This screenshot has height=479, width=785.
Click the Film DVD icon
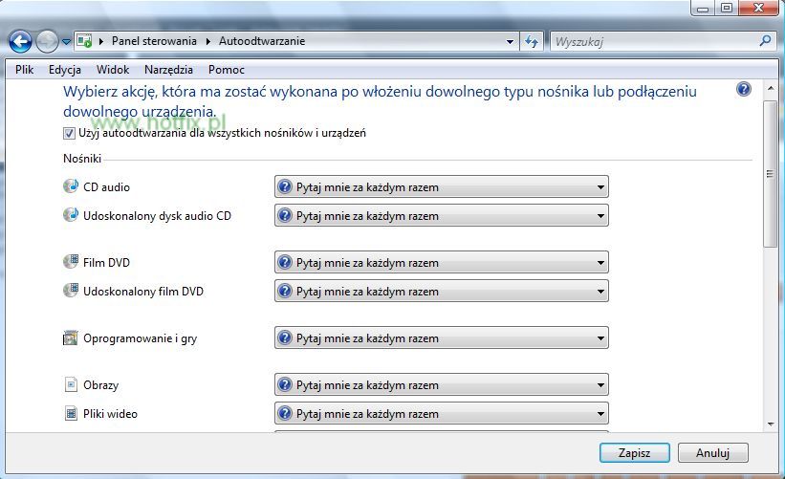click(x=71, y=262)
